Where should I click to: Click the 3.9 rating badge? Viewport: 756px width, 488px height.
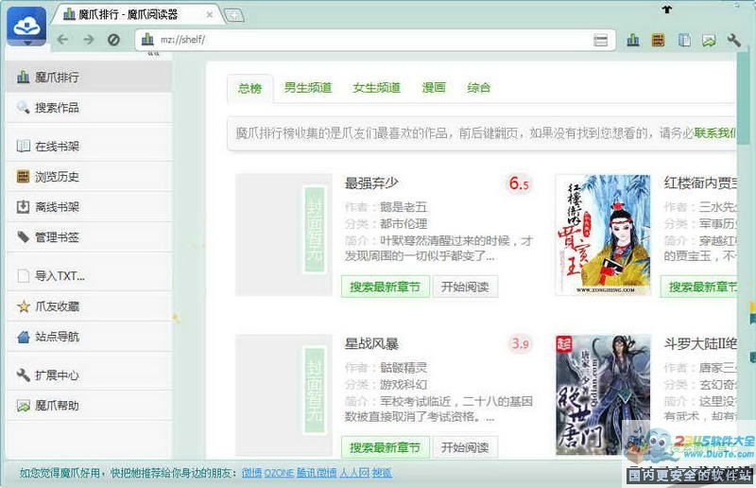521,343
